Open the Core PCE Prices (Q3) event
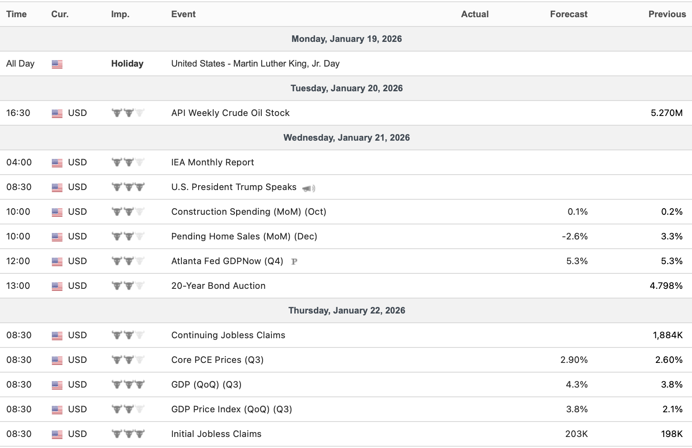 [217, 360]
